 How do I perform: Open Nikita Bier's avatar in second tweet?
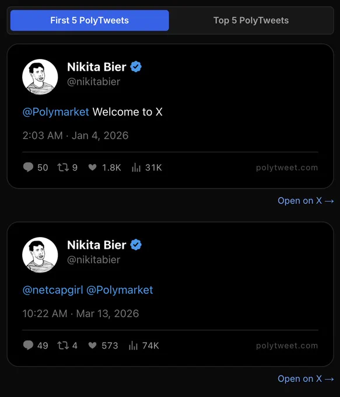click(x=40, y=255)
